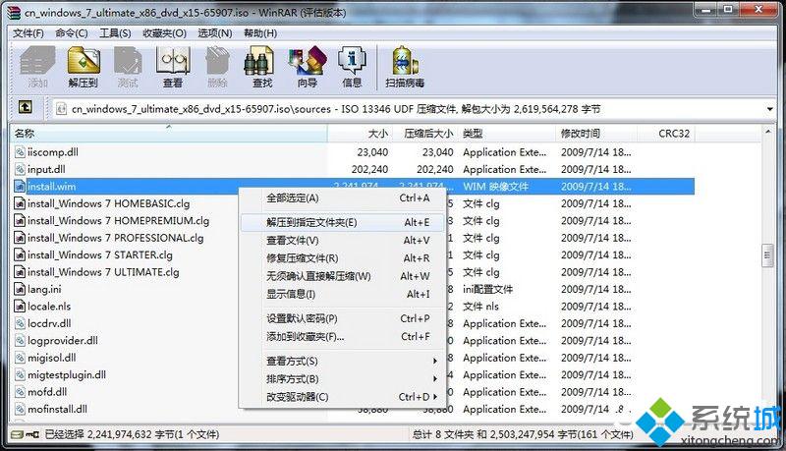Go up one folder level icon
The width and height of the screenshot is (786, 451).
(x=25, y=106)
